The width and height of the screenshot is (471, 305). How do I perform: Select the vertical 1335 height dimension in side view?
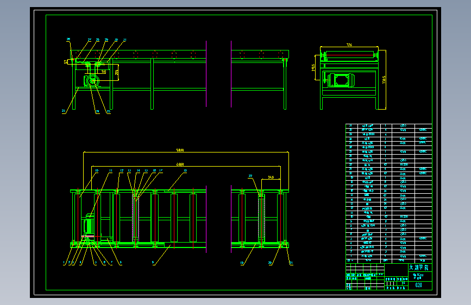[384, 80]
